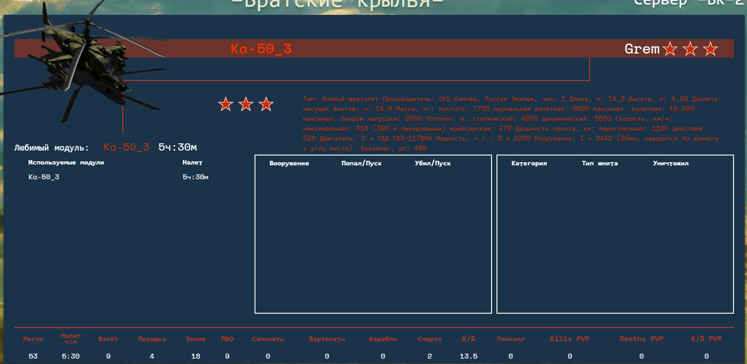Click the Уничтожил column header
747x364 pixels.
pyautogui.click(x=671, y=164)
